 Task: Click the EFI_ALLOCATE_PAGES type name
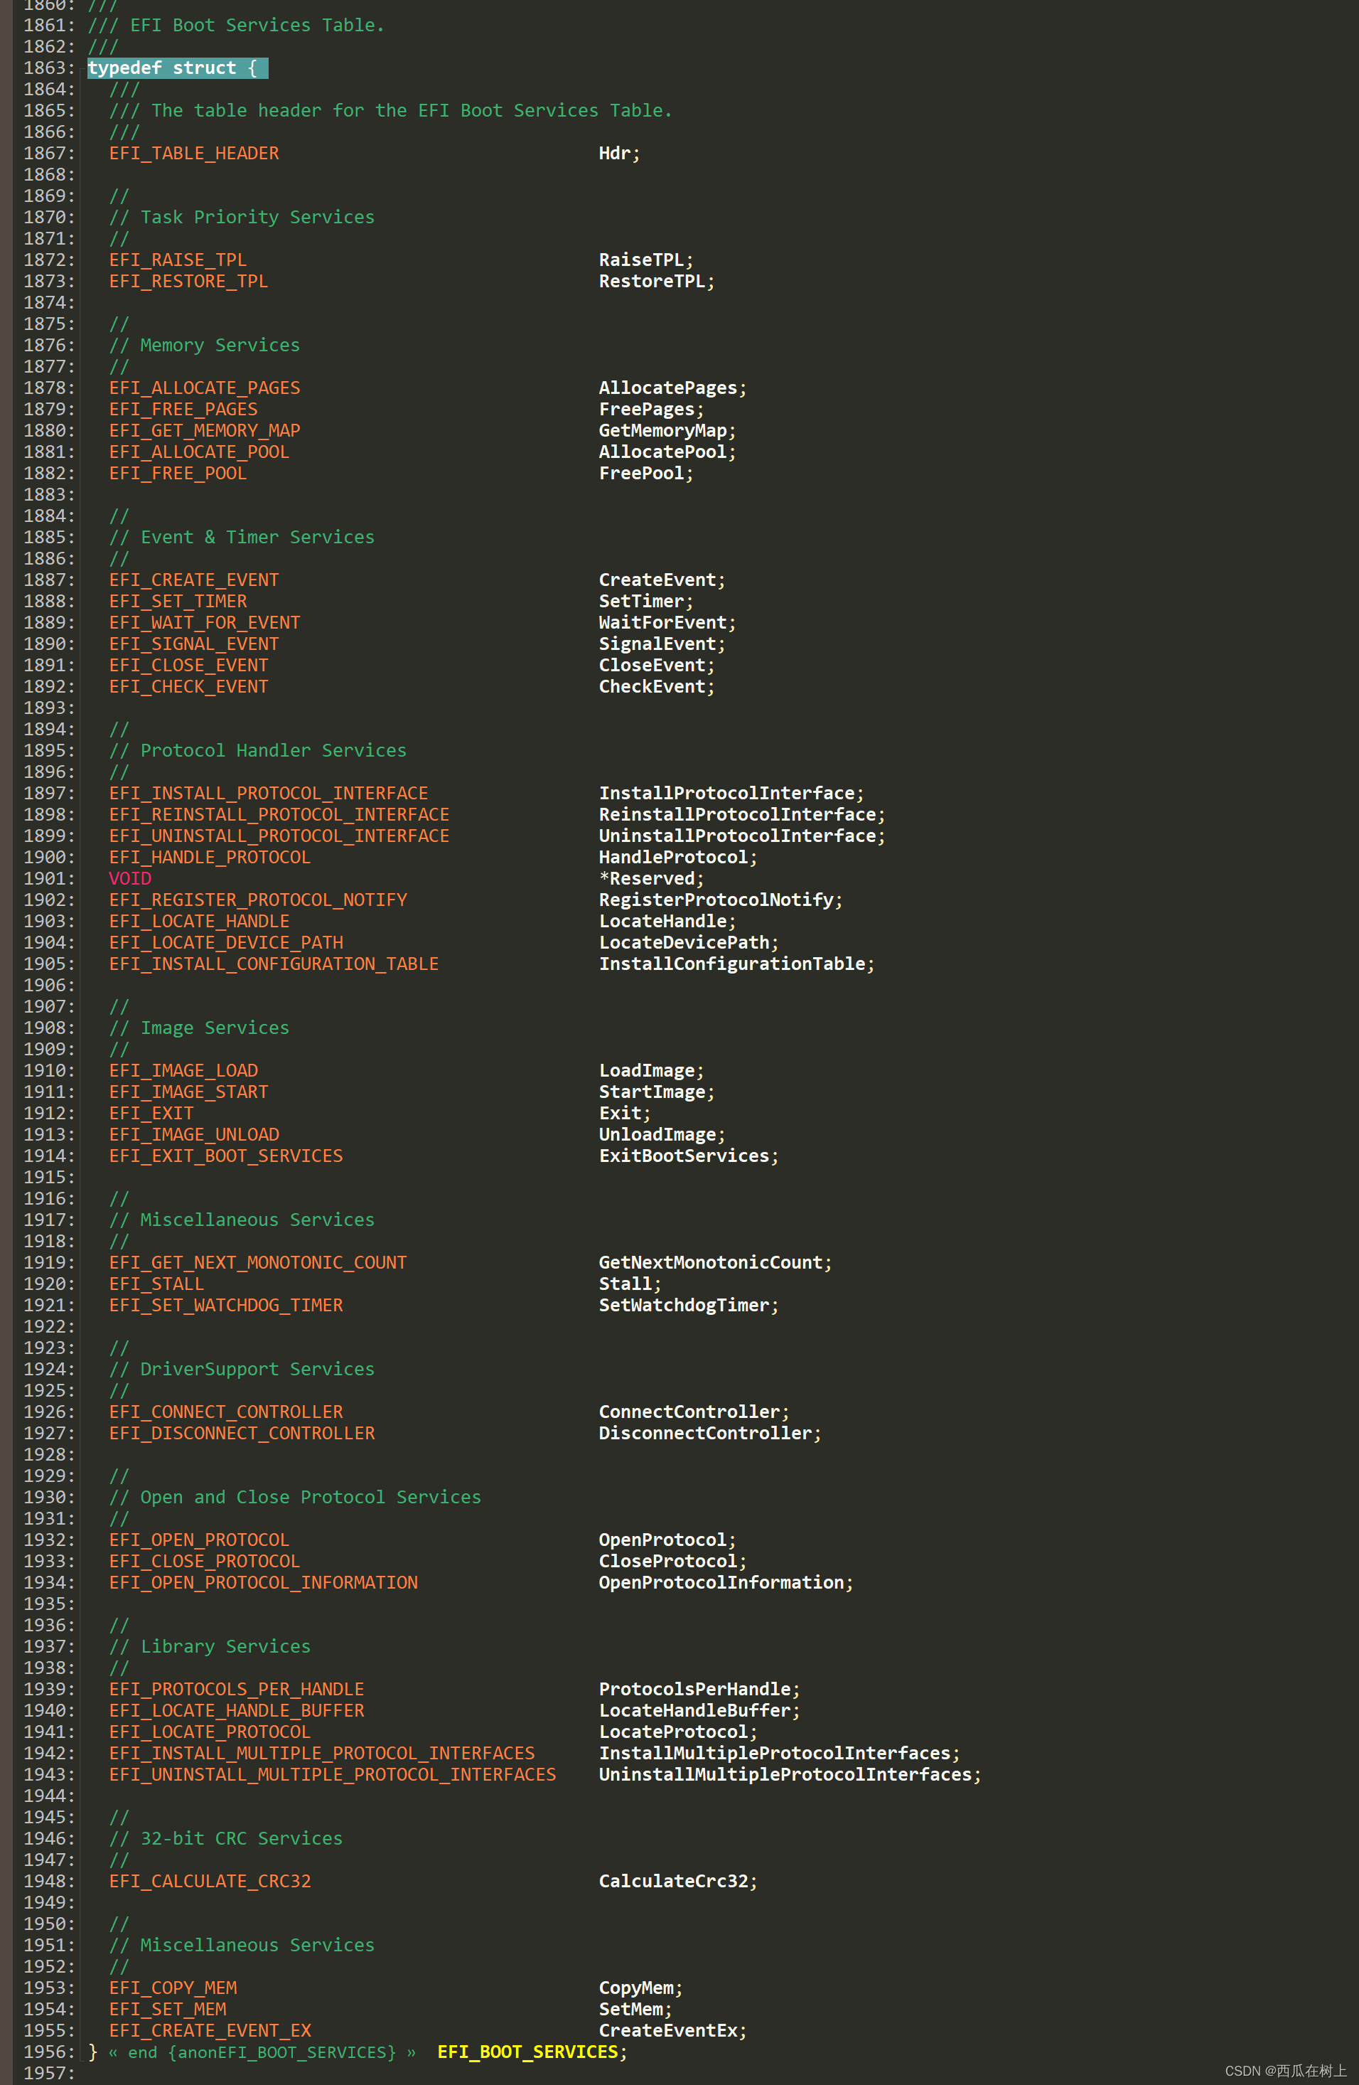point(204,388)
